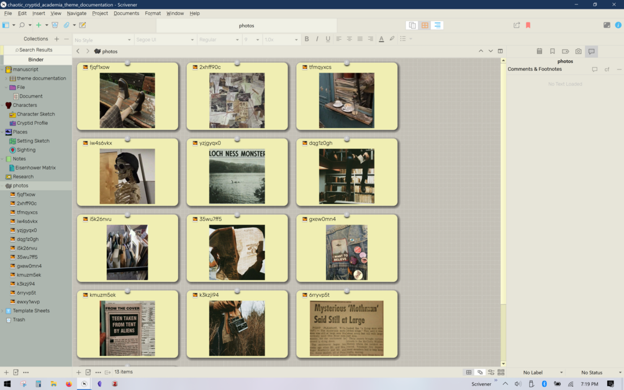Open the search magnifier tool
The image size is (624, 390).
[22, 25]
